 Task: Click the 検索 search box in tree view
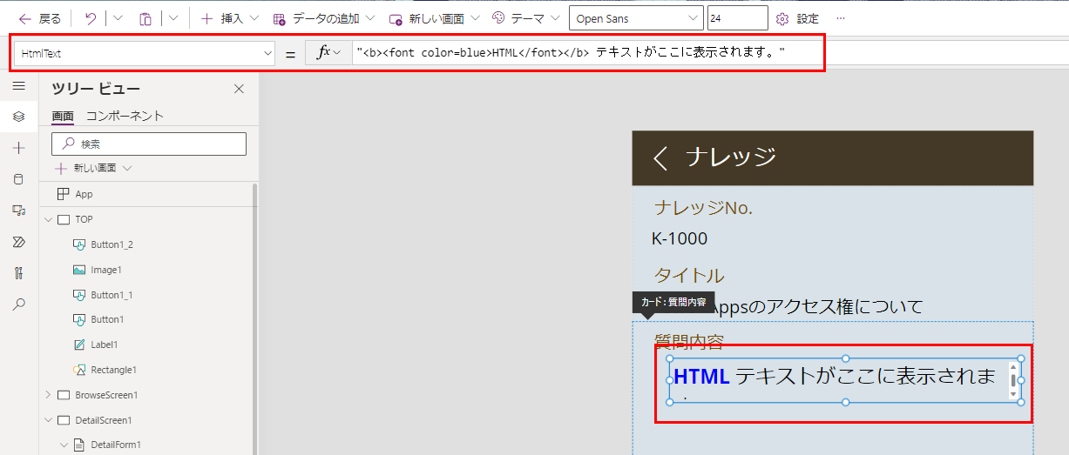pos(149,144)
